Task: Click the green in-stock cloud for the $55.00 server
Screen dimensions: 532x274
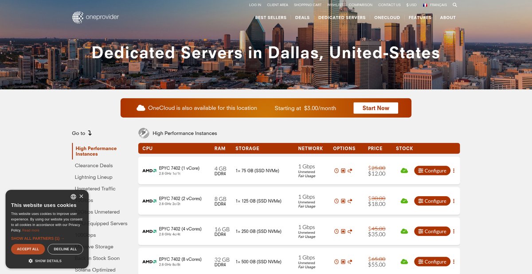Action: 404,262
